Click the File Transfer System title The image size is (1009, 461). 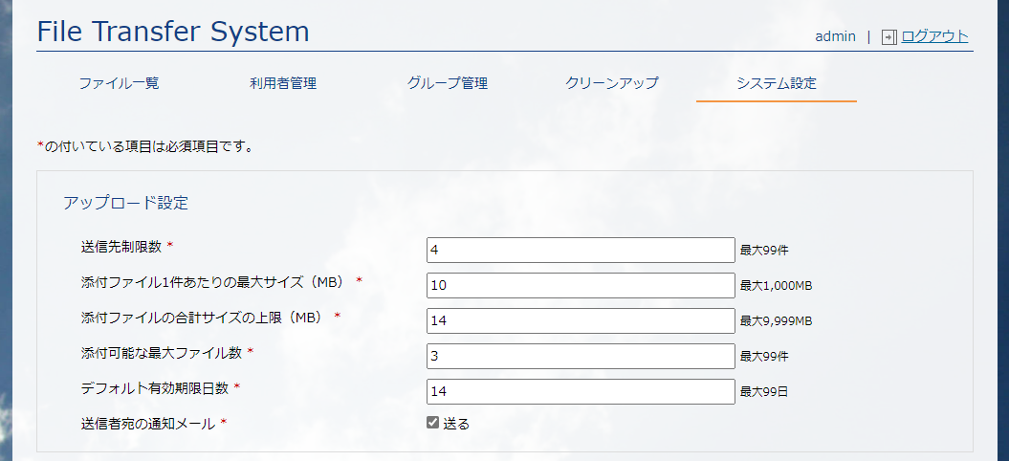(173, 31)
